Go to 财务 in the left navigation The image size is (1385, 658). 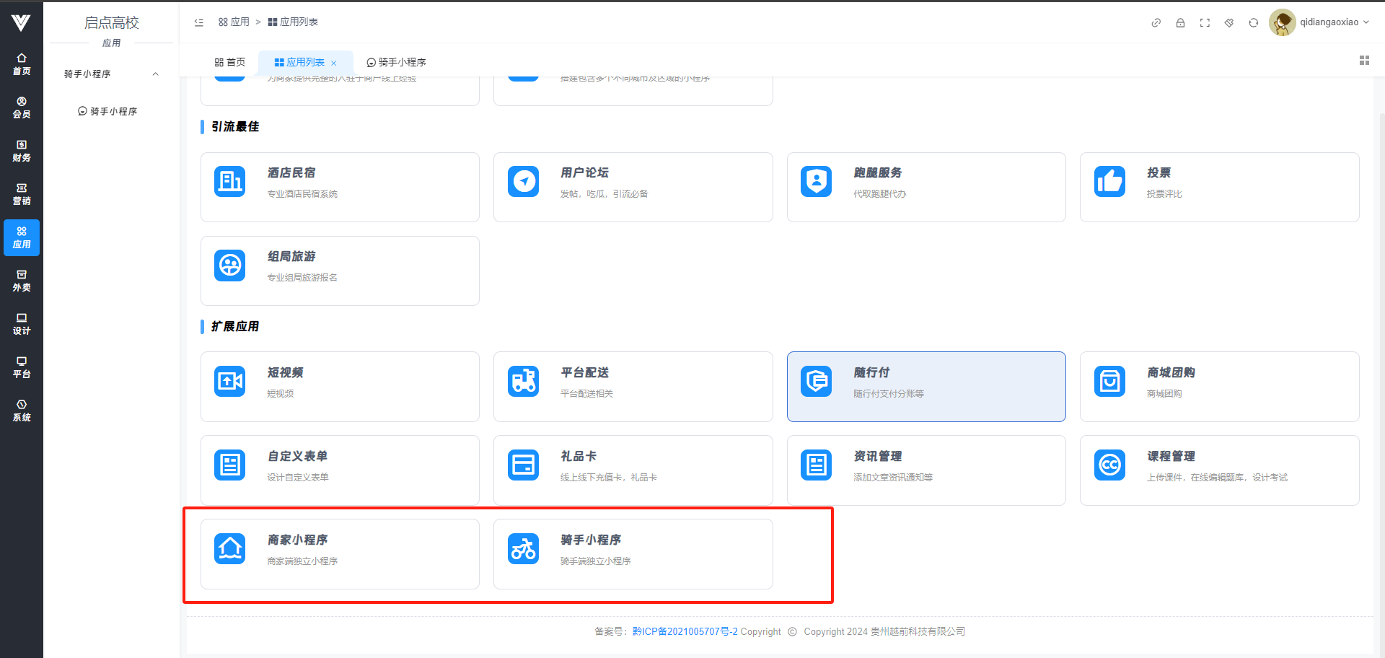tap(22, 151)
